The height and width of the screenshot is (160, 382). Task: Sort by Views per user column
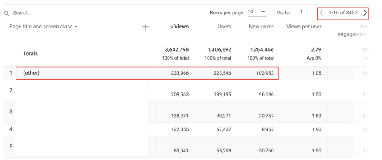pyautogui.click(x=304, y=27)
